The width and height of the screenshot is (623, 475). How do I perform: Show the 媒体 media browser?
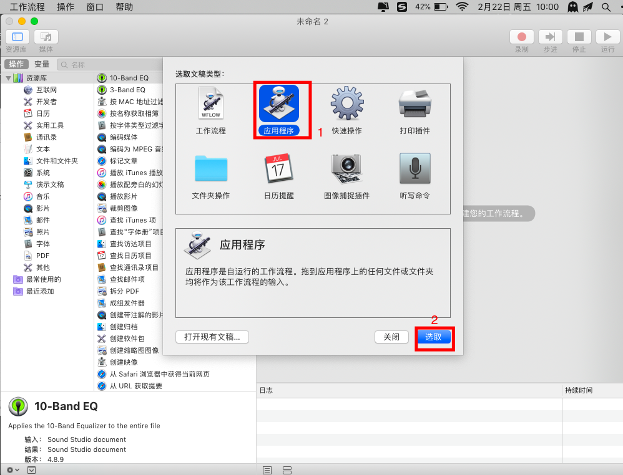46,37
